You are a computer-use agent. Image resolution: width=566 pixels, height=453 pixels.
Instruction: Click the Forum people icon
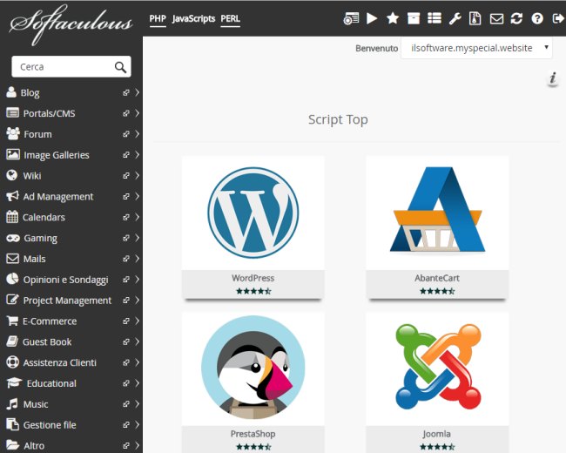(13, 133)
